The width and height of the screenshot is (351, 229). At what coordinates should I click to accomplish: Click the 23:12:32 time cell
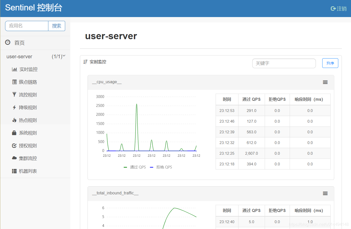(227, 143)
